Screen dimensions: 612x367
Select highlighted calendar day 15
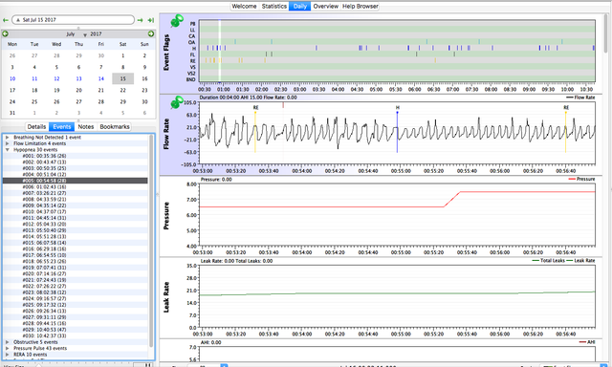(123, 78)
